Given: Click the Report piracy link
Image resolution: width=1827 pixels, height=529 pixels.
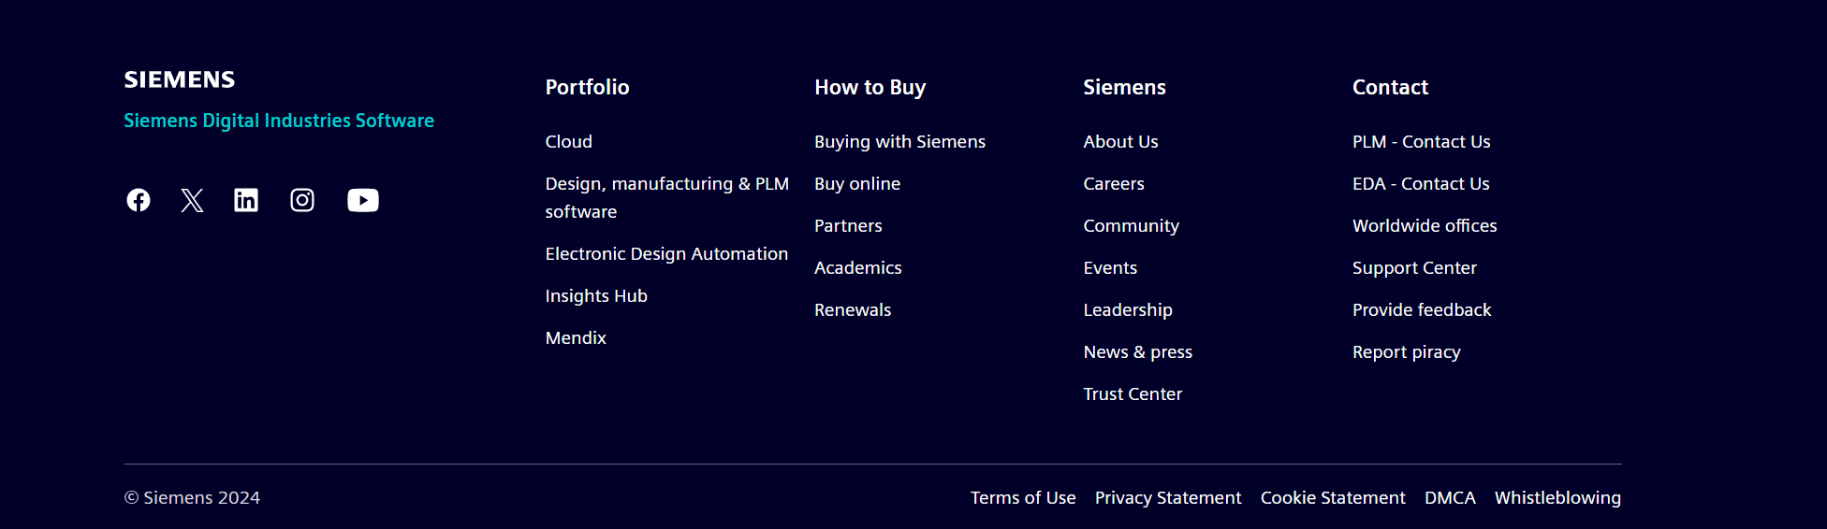Looking at the screenshot, I should coord(1406,351).
